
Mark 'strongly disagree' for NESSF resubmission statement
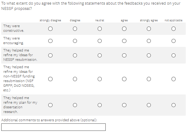coord(50,55)
